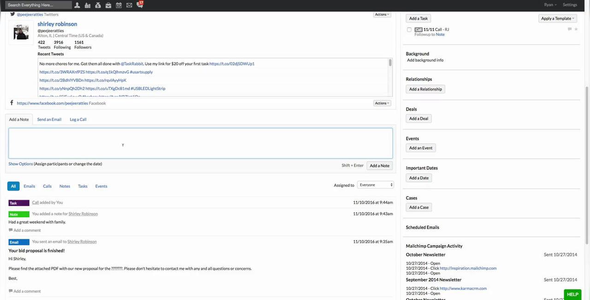Image resolution: width=590 pixels, height=300 pixels.
Task: Open the Cases briefcase icon in top bar
Action: [108, 5]
